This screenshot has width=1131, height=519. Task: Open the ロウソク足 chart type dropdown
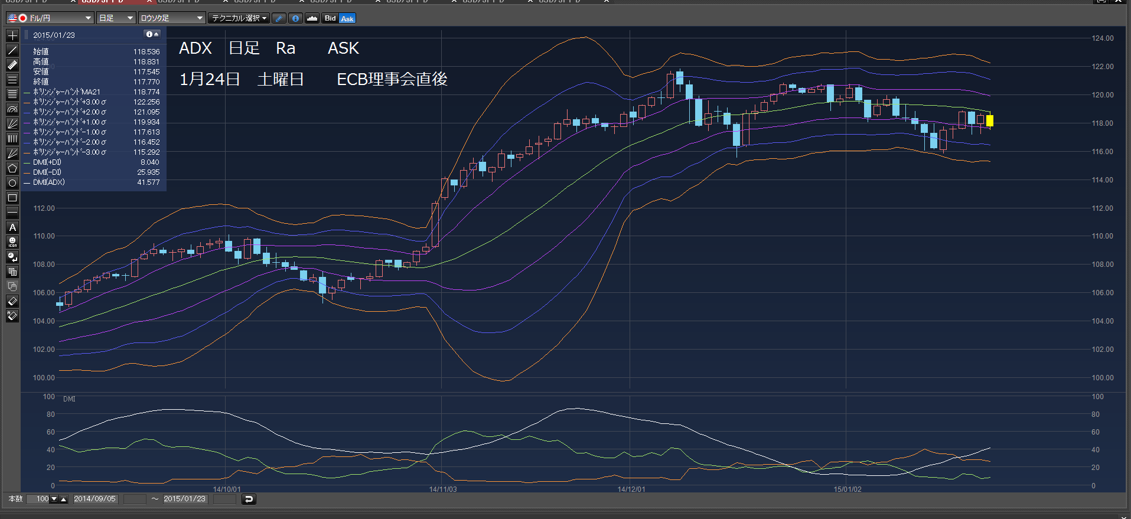[x=172, y=18]
